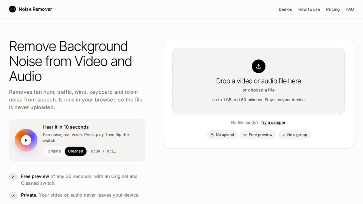Click the No file handy? text
This screenshot has width=363, height=204.
tap(245, 122)
